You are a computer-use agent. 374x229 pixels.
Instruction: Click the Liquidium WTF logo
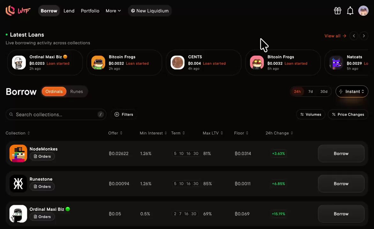(x=18, y=11)
